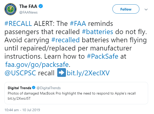
Task: Visit the faa.gov/go/packsafe link
Action: point(37,65)
